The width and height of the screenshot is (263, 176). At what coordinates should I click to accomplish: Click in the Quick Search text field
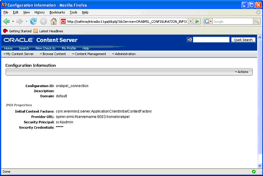211,40
